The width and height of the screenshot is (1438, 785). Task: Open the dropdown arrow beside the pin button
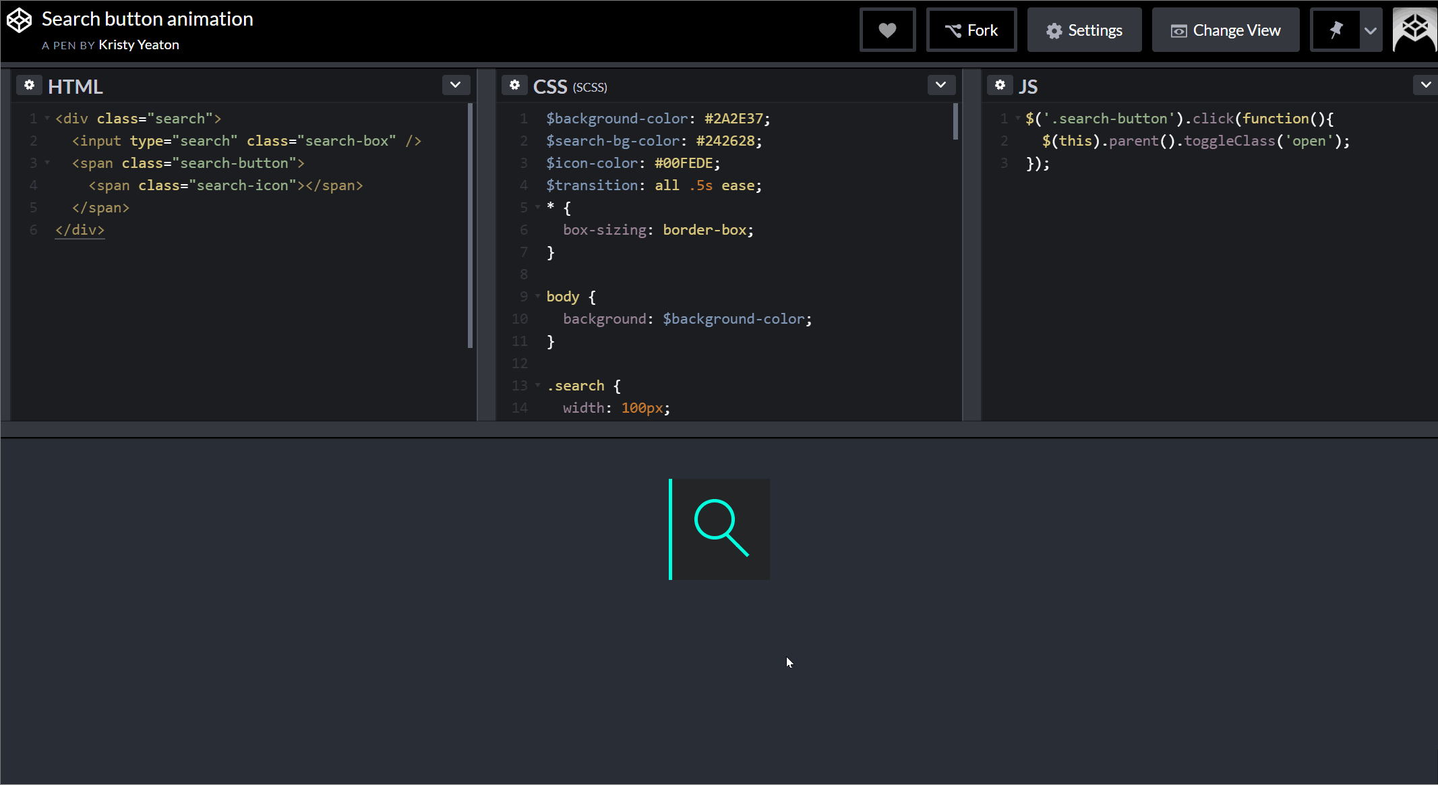[1371, 30]
